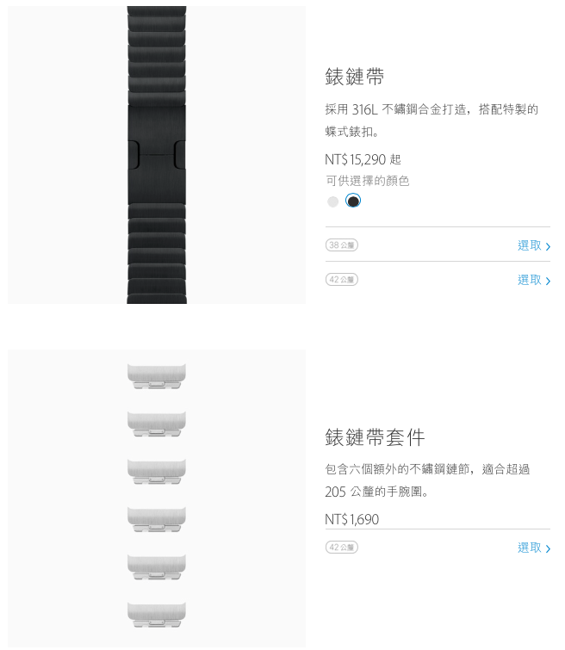Click butterfly clasp on black bracelet image
Viewport: 565px width, 650px height.
(x=157, y=154)
